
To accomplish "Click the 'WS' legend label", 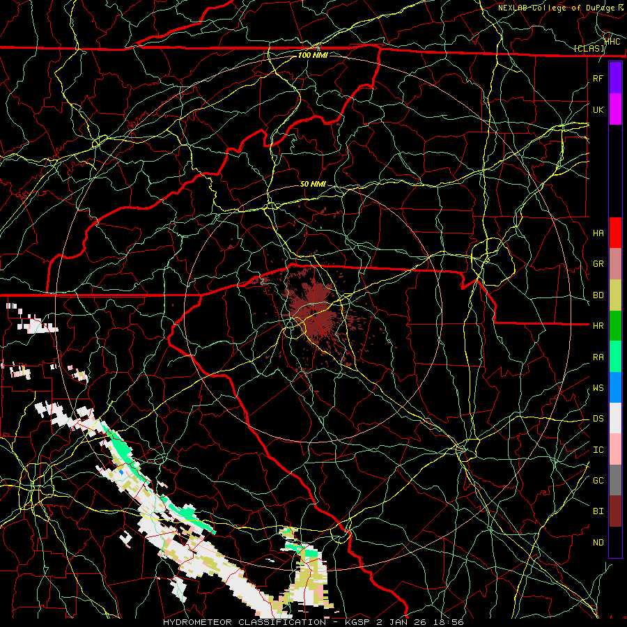I will [x=598, y=388].
